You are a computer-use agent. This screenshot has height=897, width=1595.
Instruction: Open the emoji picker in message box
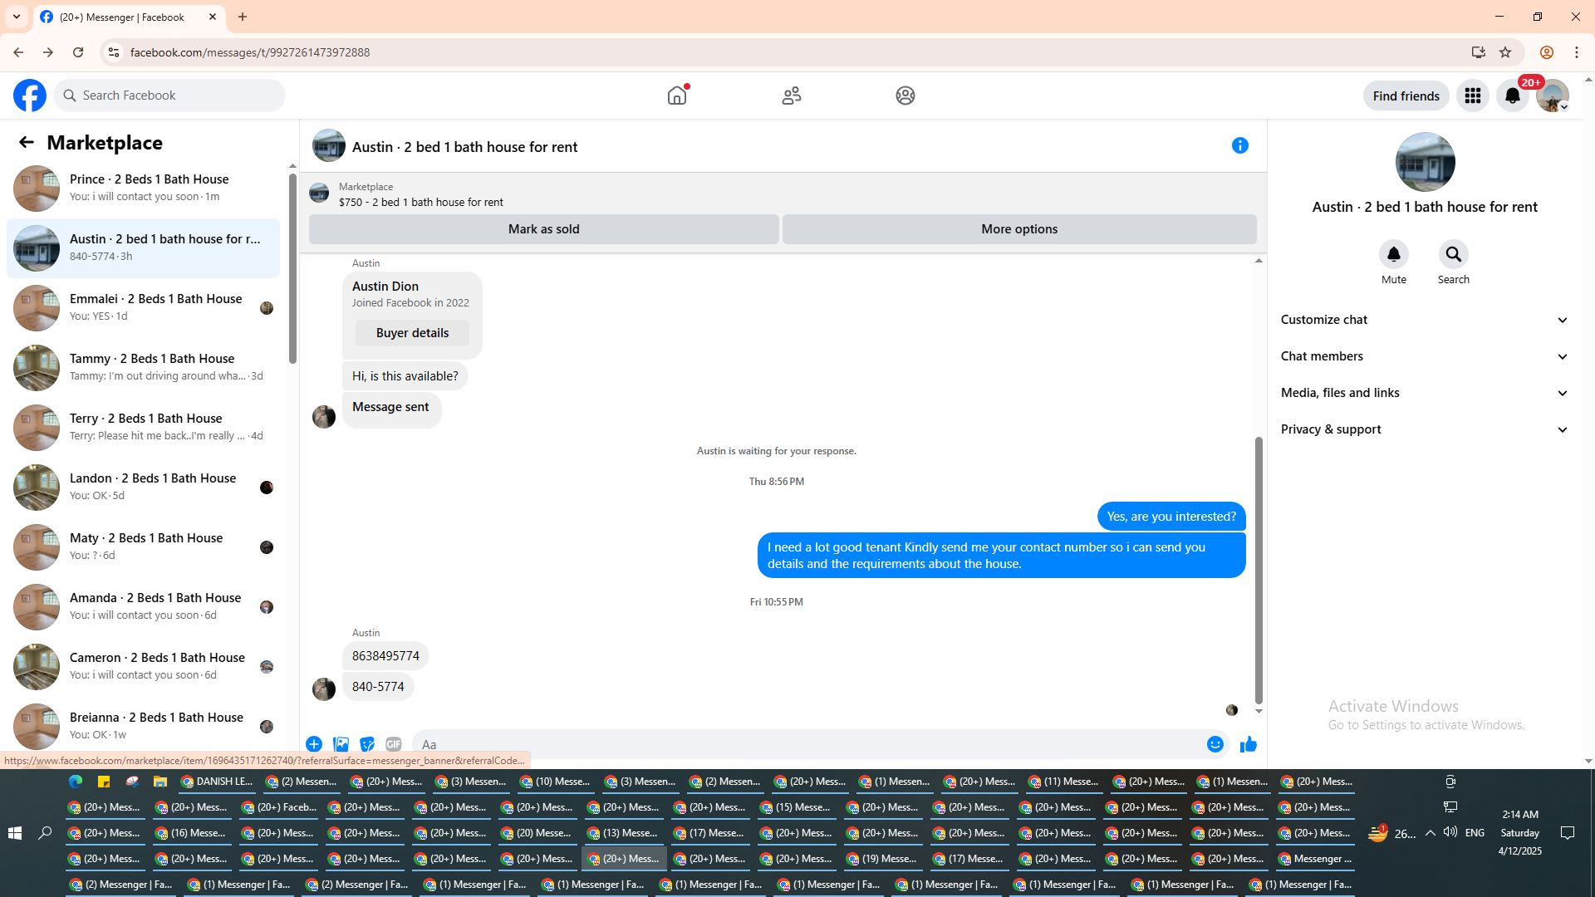pyautogui.click(x=1215, y=744)
